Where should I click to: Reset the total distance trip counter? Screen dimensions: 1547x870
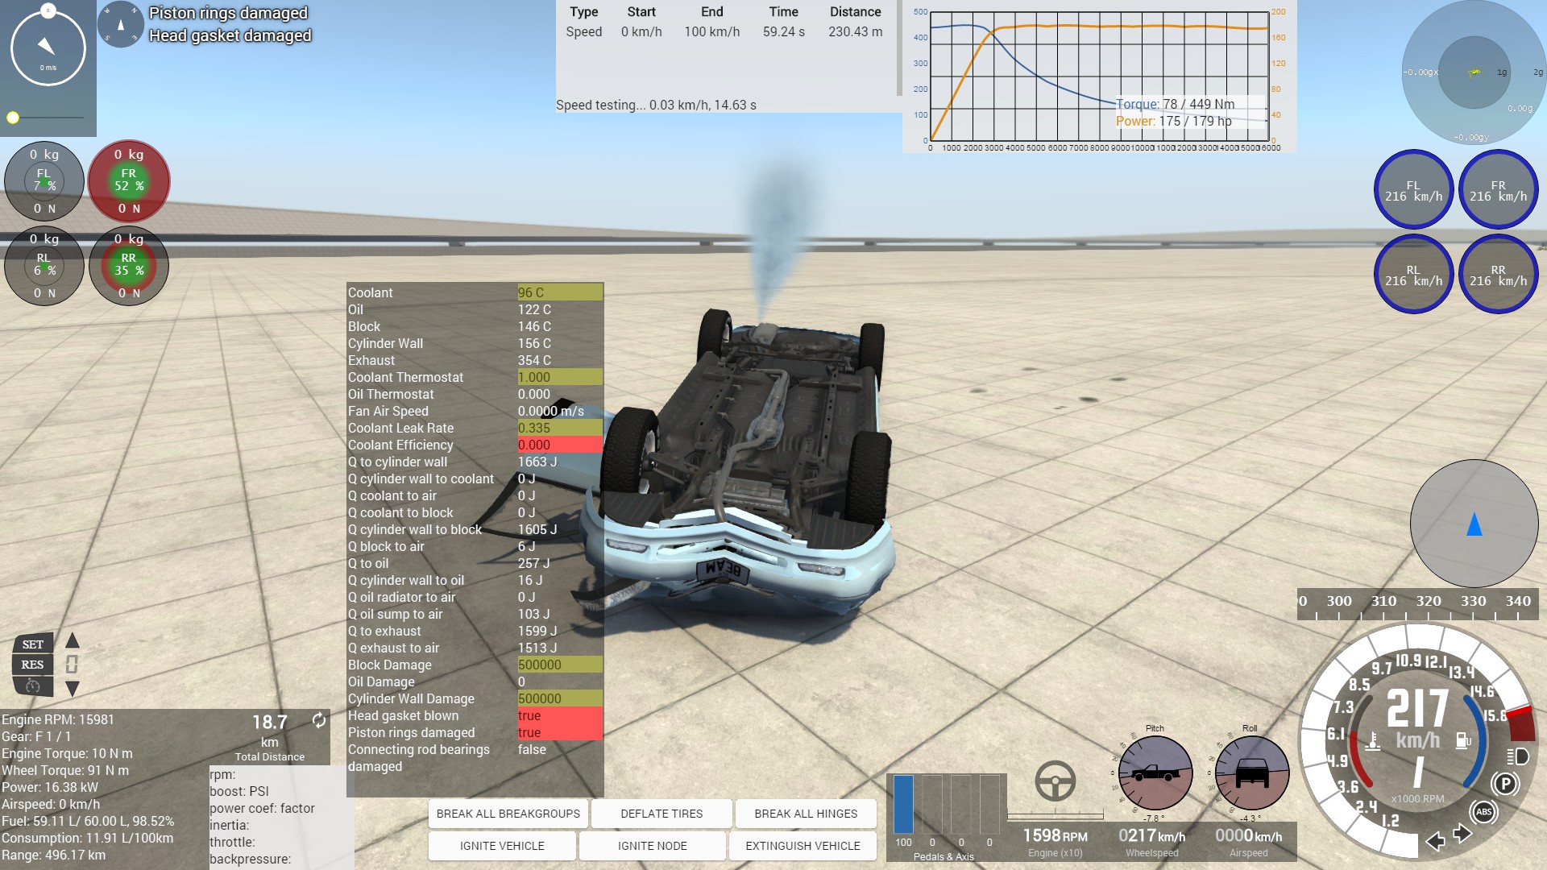coord(319,720)
